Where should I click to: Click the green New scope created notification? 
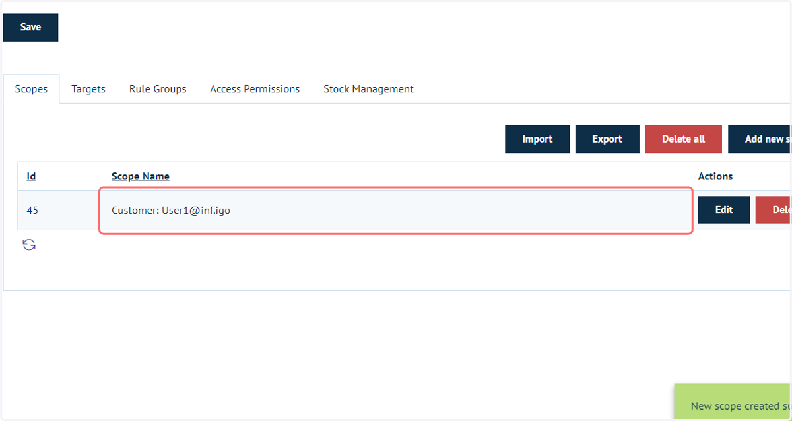(x=733, y=403)
